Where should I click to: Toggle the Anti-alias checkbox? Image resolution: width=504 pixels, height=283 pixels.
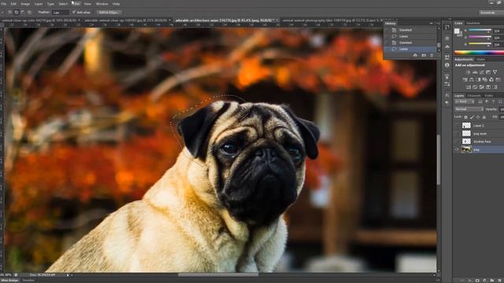click(x=74, y=13)
